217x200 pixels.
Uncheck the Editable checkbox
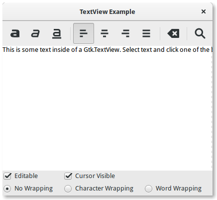point(7,176)
